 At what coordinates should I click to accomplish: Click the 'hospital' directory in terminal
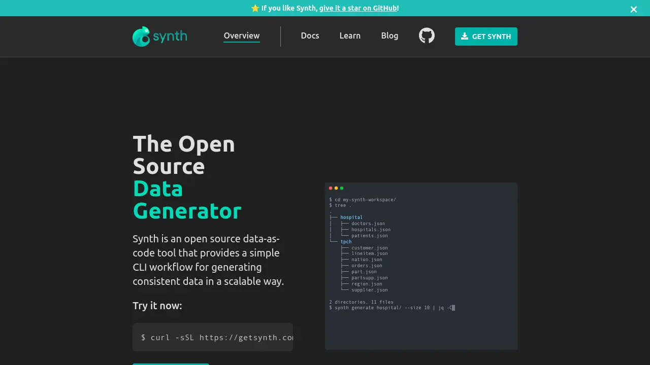pyautogui.click(x=351, y=217)
